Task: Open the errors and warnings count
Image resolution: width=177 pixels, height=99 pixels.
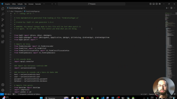Action: tap(8, 94)
